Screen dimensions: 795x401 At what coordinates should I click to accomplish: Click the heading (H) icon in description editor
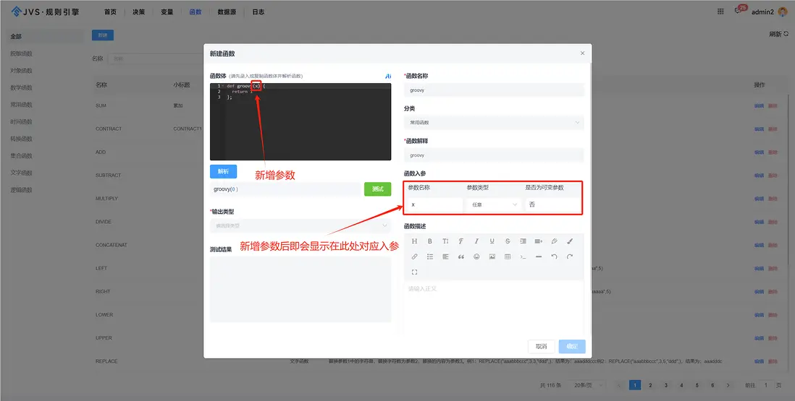414,241
